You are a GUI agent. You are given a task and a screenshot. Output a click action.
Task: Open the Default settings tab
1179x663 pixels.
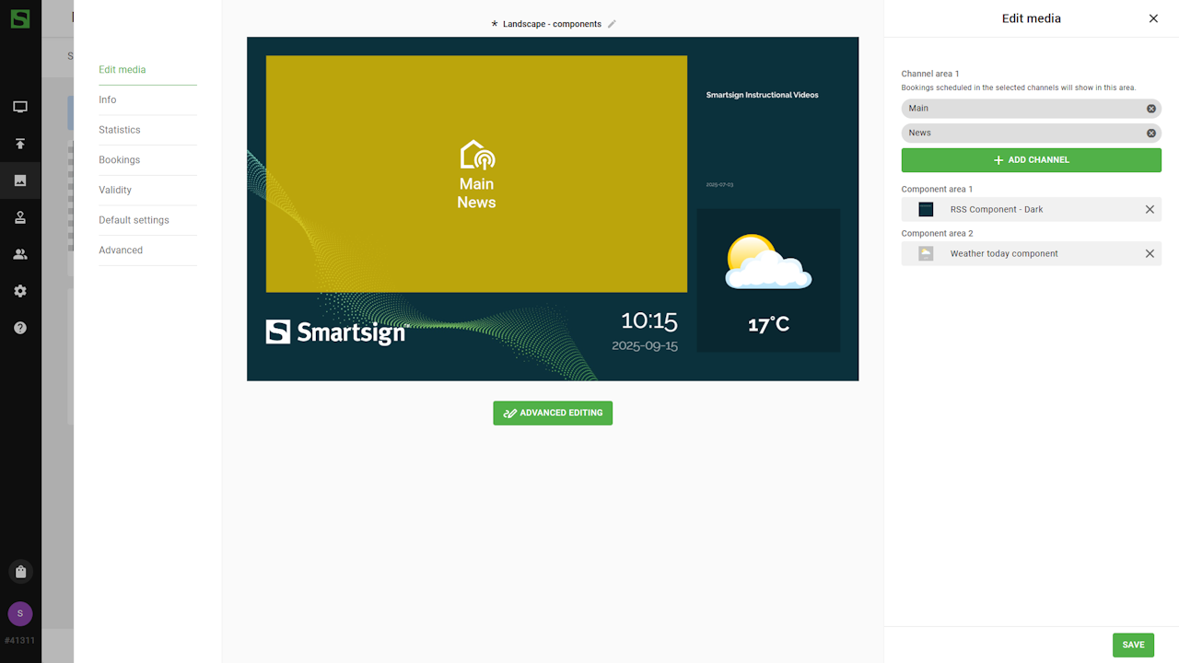point(134,220)
